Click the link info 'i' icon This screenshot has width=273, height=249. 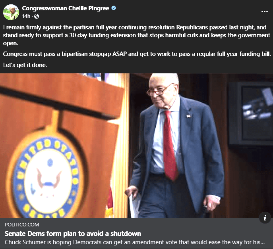coord(265,218)
